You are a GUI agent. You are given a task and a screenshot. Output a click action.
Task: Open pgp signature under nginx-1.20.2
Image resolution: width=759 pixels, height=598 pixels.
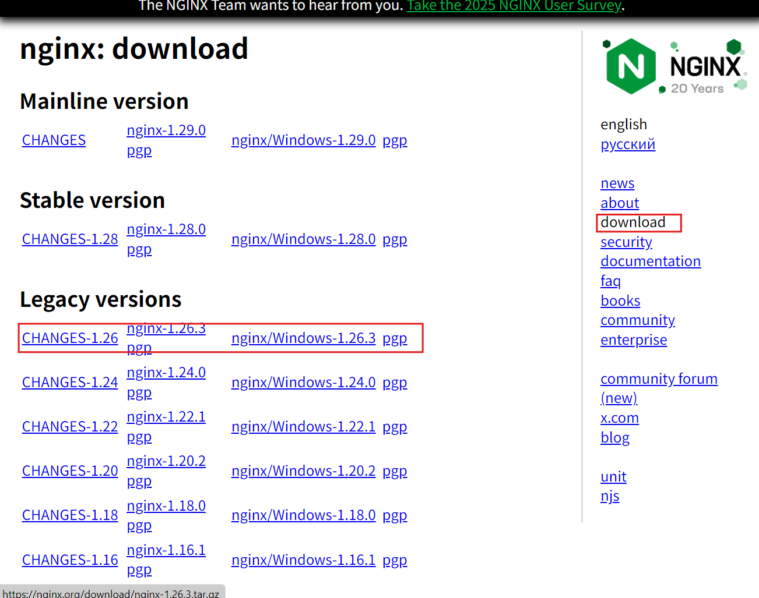pyautogui.click(x=139, y=481)
